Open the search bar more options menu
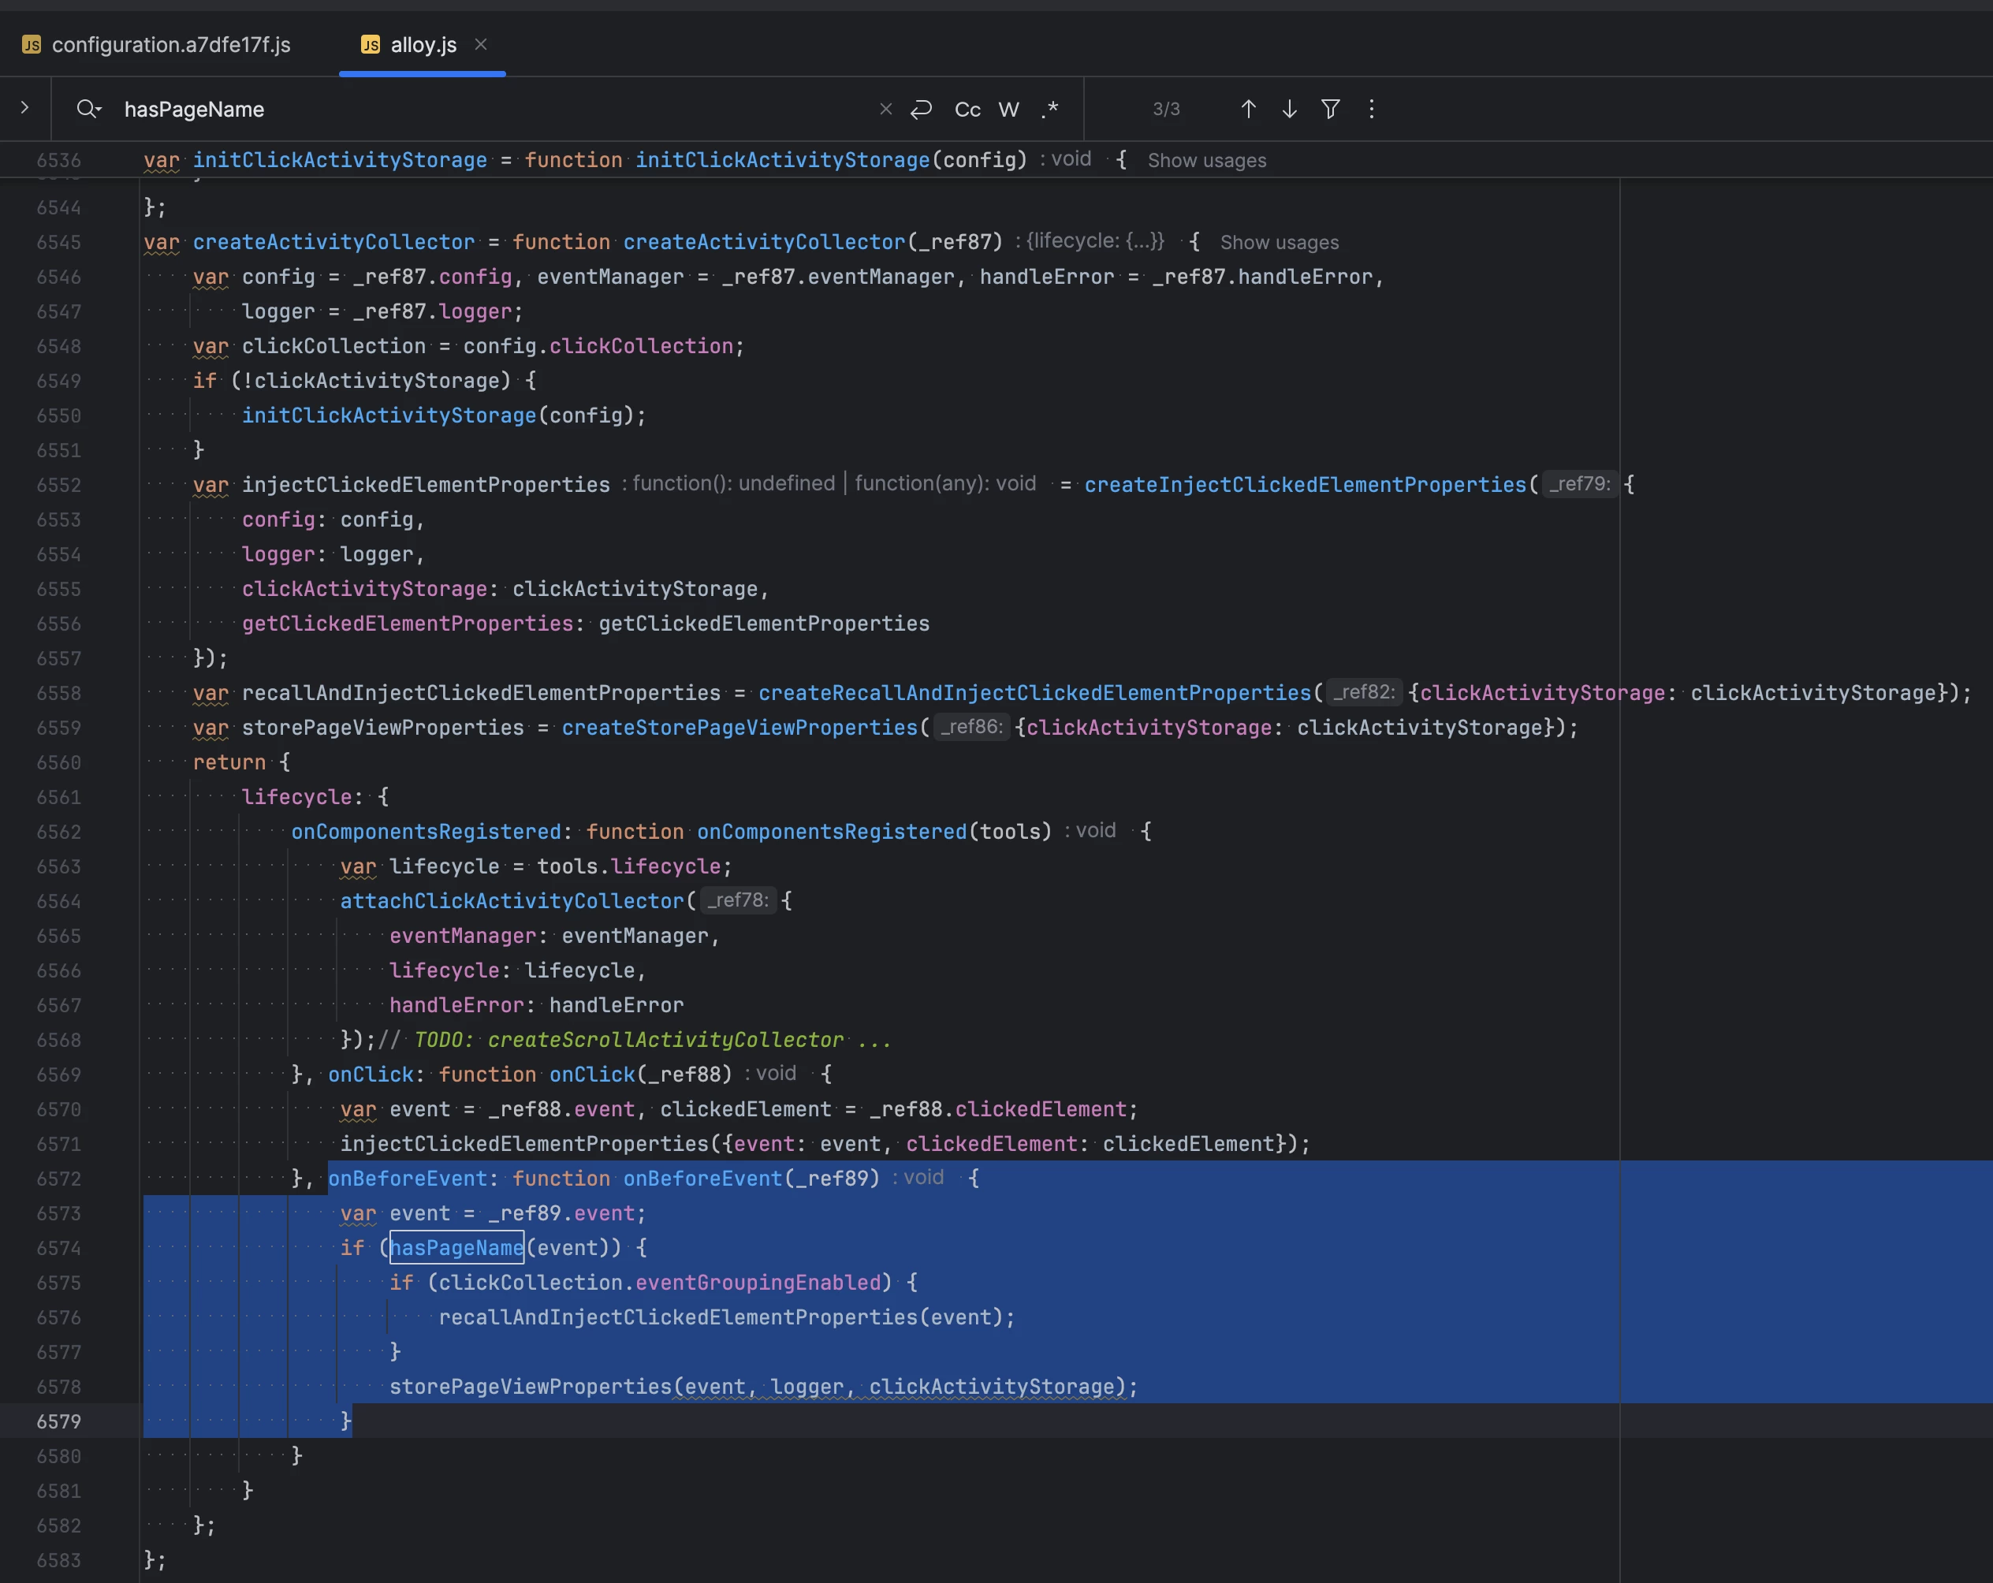The width and height of the screenshot is (1993, 1583). click(1371, 109)
